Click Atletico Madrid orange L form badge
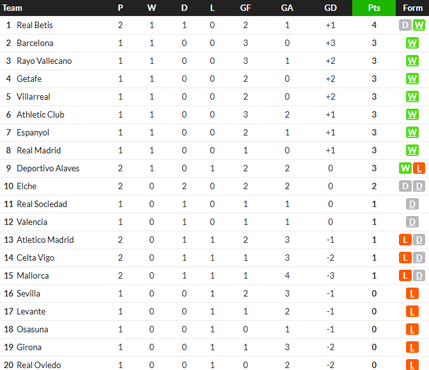The width and height of the screenshot is (429, 370). (x=405, y=240)
